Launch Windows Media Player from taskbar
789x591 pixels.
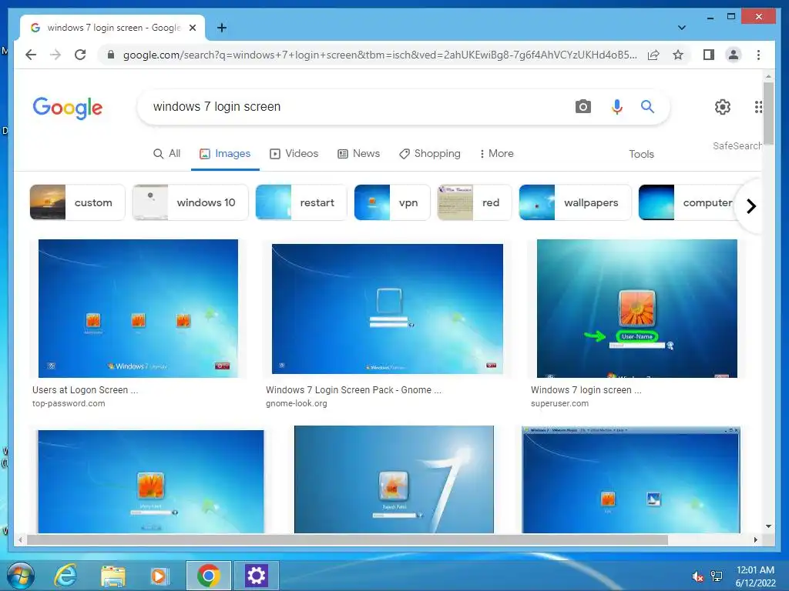point(160,576)
